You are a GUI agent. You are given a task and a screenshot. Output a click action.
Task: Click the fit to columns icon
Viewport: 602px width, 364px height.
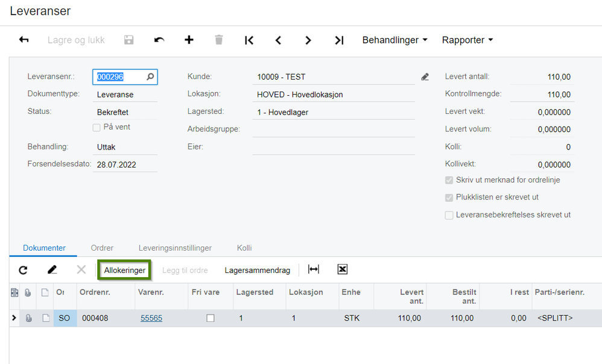pyautogui.click(x=313, y=269)
